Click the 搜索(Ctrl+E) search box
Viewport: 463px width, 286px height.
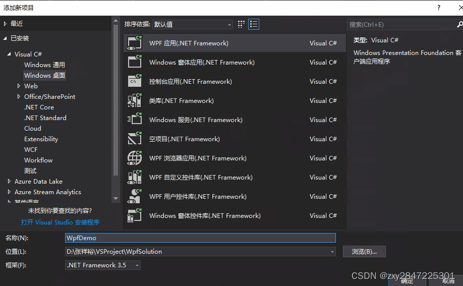click(401, 25)
